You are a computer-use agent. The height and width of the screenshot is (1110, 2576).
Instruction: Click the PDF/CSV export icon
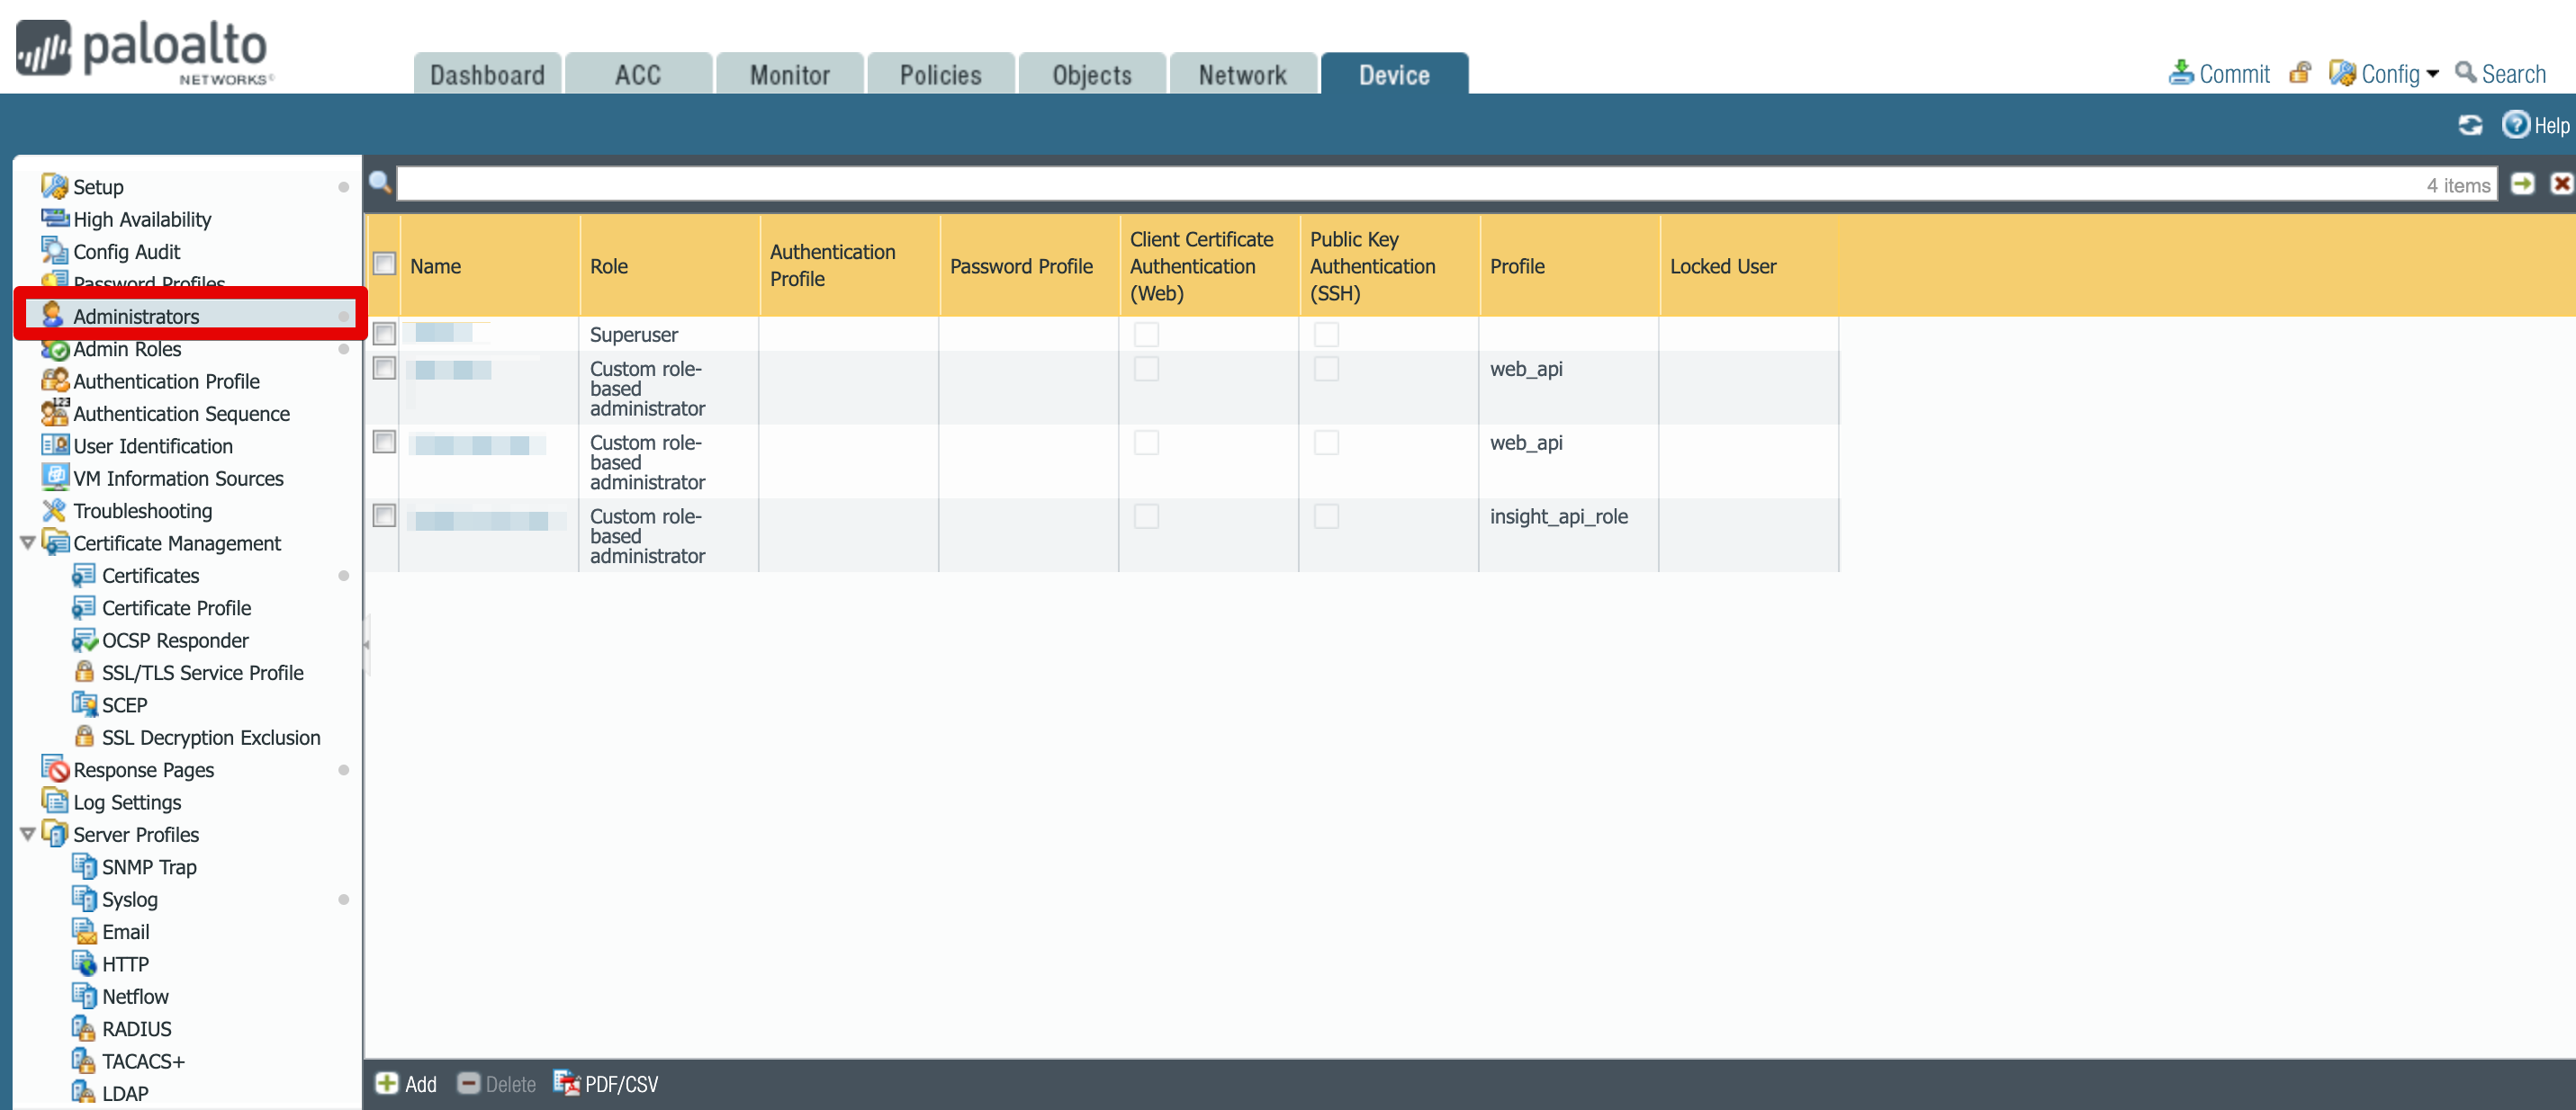point(567,1083)
